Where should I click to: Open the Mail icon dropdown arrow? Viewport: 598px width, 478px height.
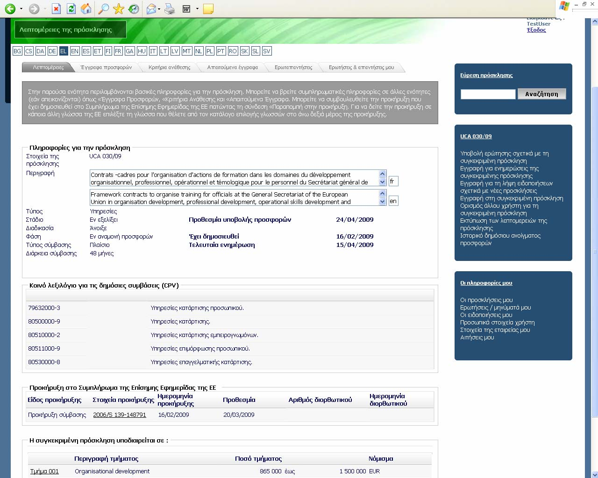pos(159,9)
